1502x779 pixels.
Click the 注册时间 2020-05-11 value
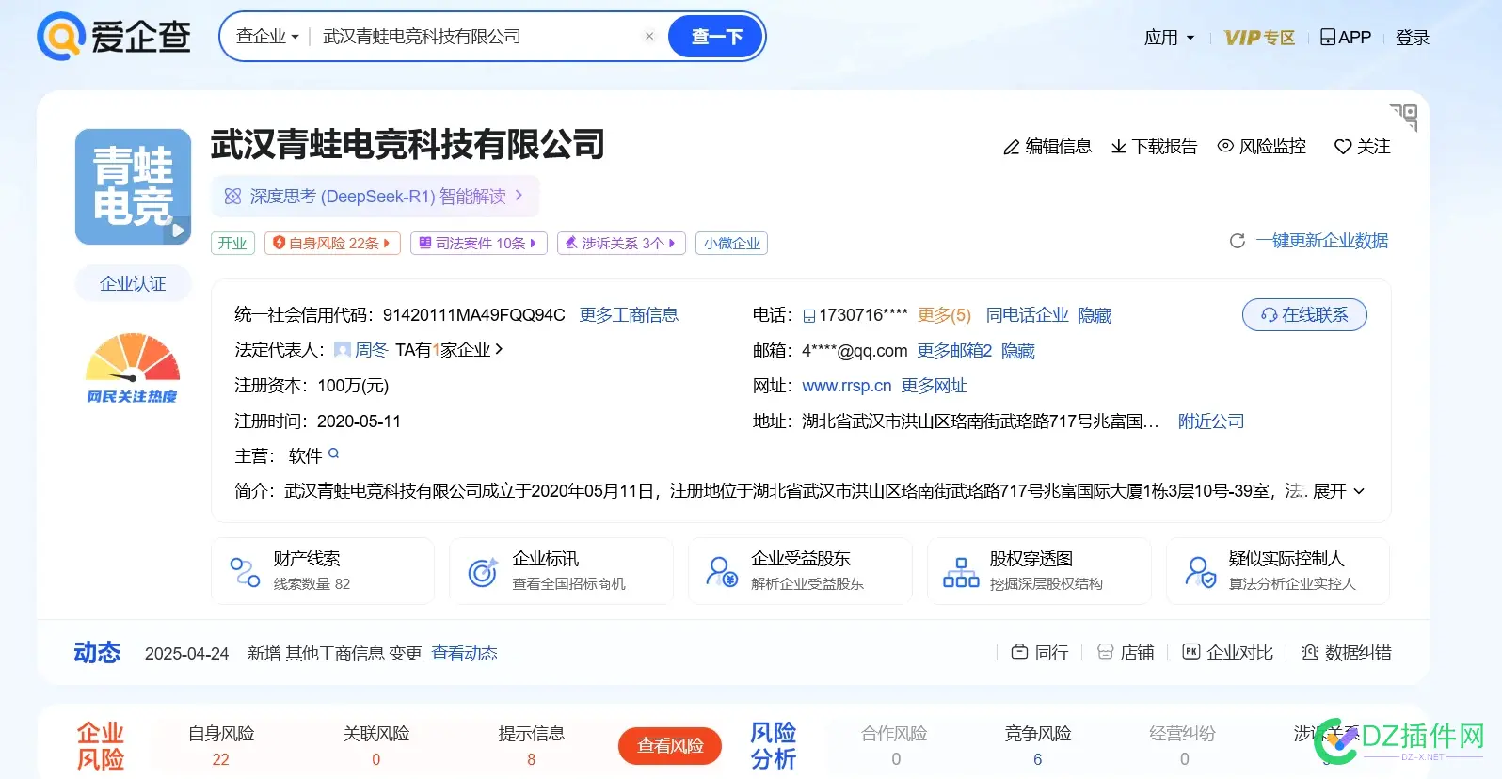tap(359, 421)
